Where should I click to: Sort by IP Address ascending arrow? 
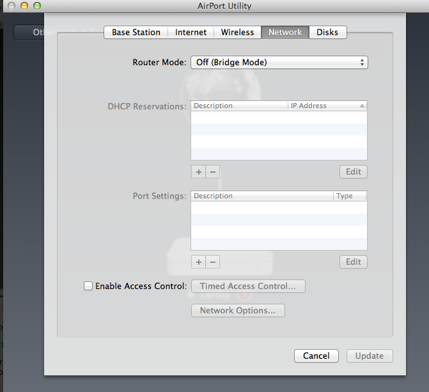[362, 106]
